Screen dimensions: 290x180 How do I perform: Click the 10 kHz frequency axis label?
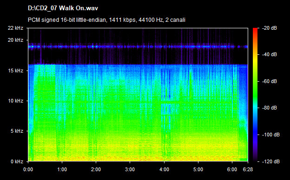tap(15, 101)
